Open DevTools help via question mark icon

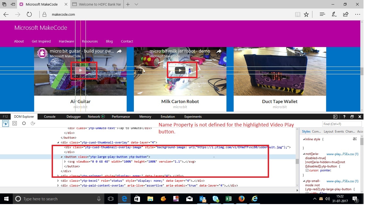click(344, 116)
